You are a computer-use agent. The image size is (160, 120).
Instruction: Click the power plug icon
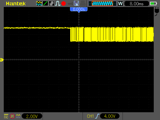pyautogui.click(x=157, y=11)
